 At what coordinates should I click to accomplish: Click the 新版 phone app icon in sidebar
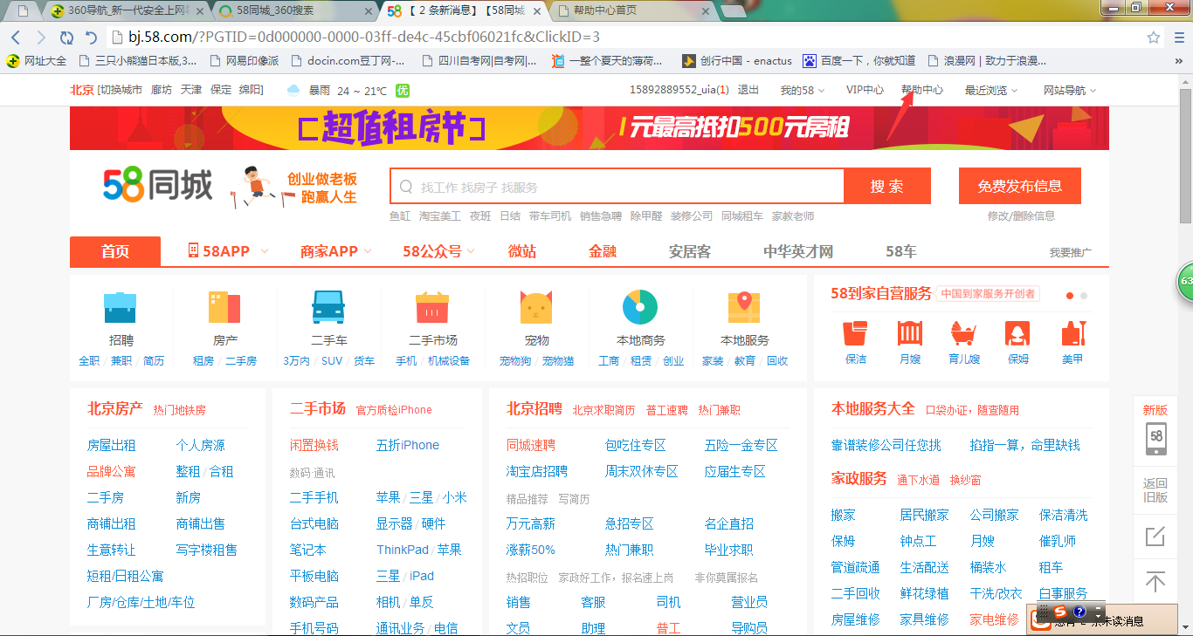click(x=1155, y=438)
